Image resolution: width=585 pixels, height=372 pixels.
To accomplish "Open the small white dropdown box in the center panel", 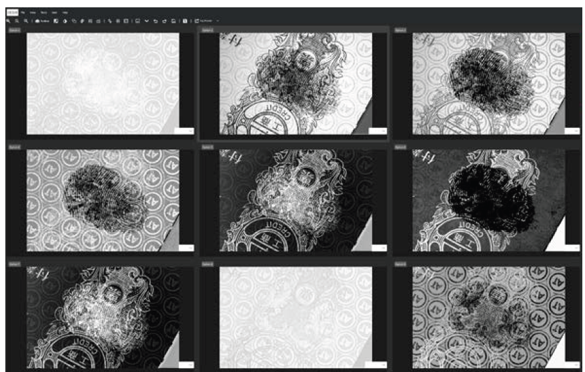I will click(380, 248).
